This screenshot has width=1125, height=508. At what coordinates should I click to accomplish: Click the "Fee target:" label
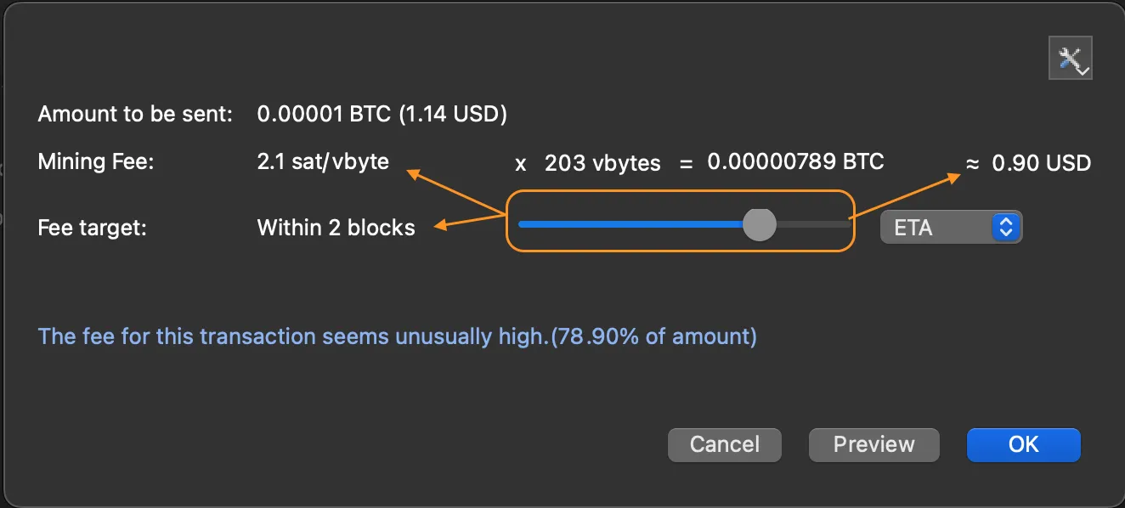[x=93, y=228]
